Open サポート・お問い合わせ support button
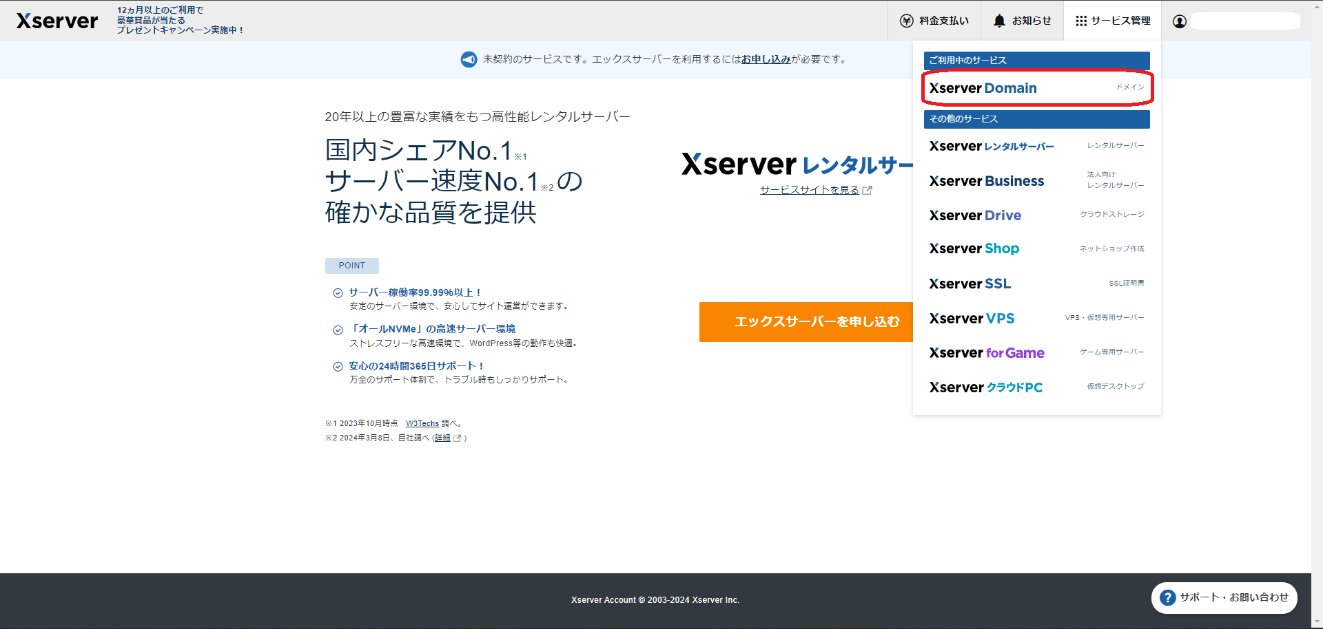 (x=1224, y=597)
